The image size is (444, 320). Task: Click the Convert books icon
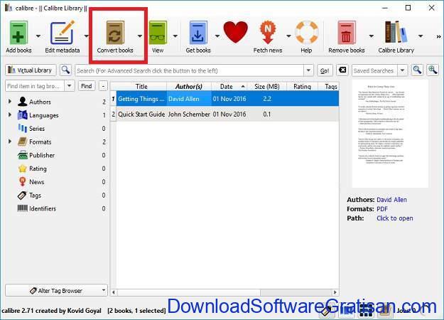[115, 33]
